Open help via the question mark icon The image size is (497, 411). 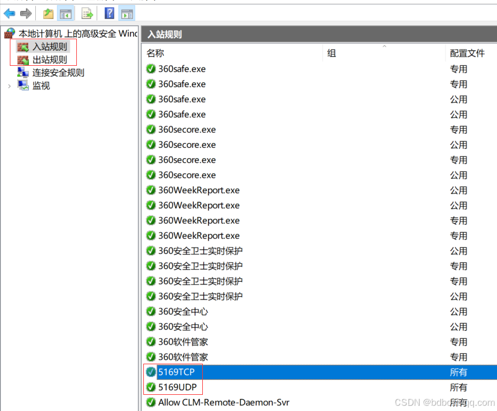click(x=109, y=13)
